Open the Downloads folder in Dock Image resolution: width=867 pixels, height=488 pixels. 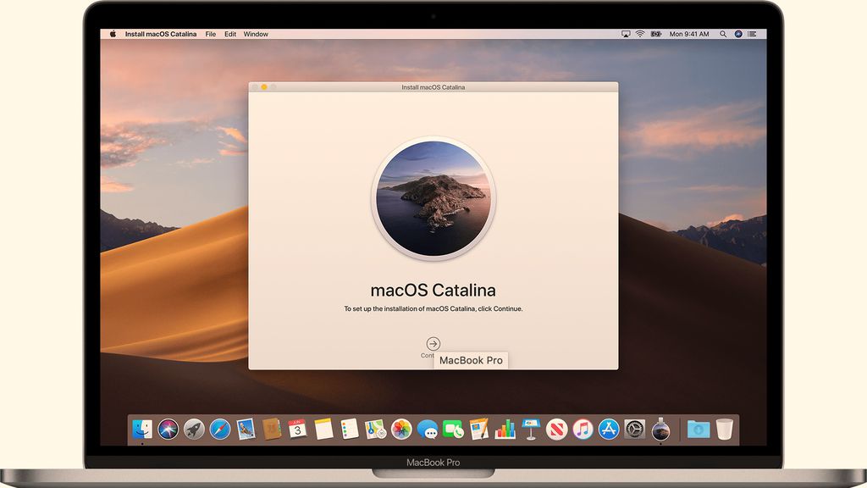pyautogui.click(x=699, y=429)
